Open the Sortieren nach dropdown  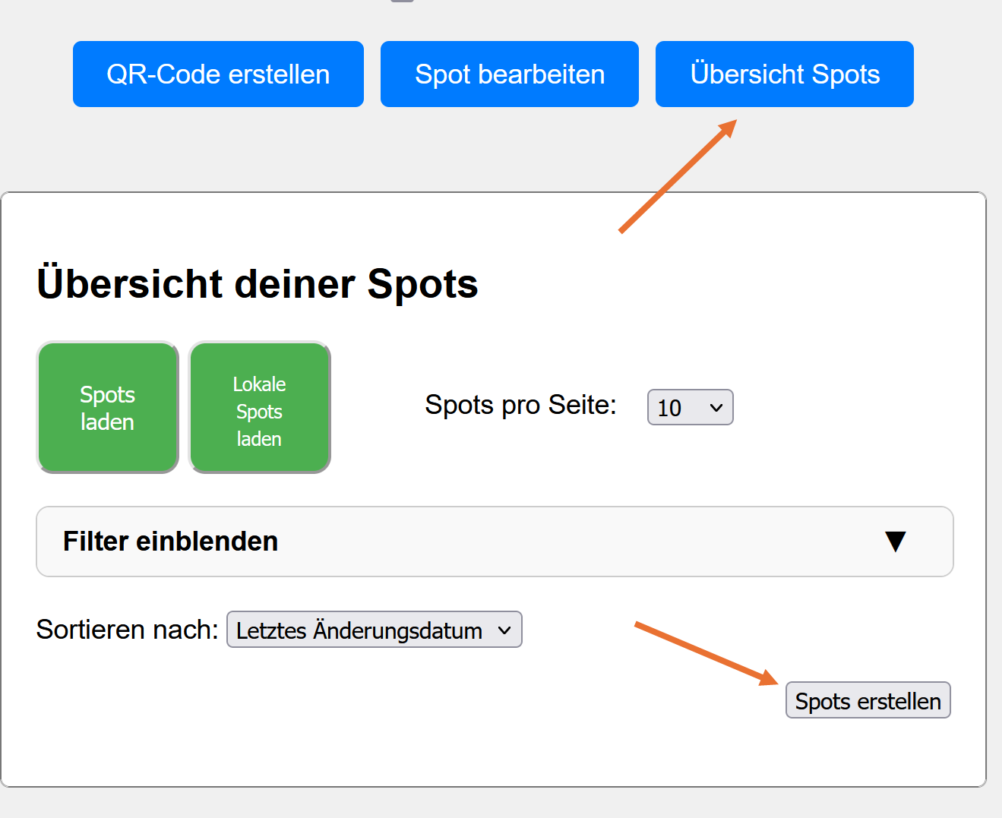pos(374,630)
